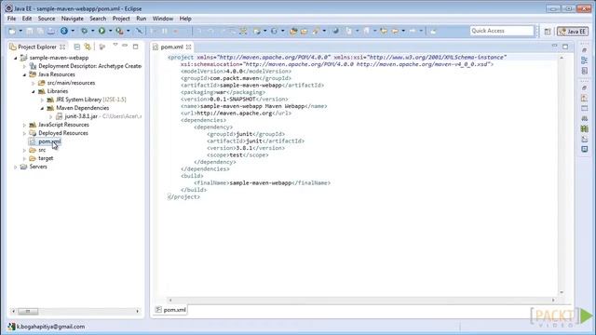Minimize the Project Explorer view
Viewport: 596px width, 335px height.
pos(125,46)
